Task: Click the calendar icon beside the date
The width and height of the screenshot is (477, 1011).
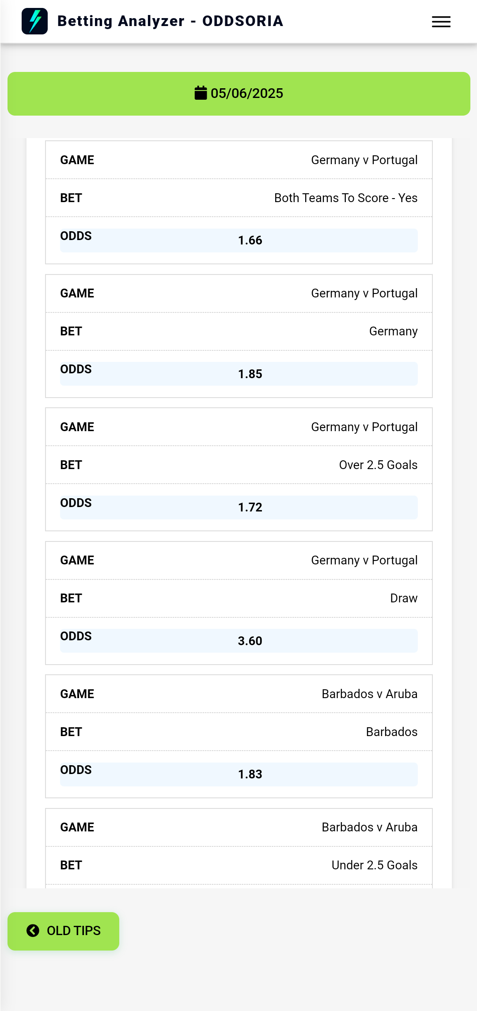Action: click(201, 93)
